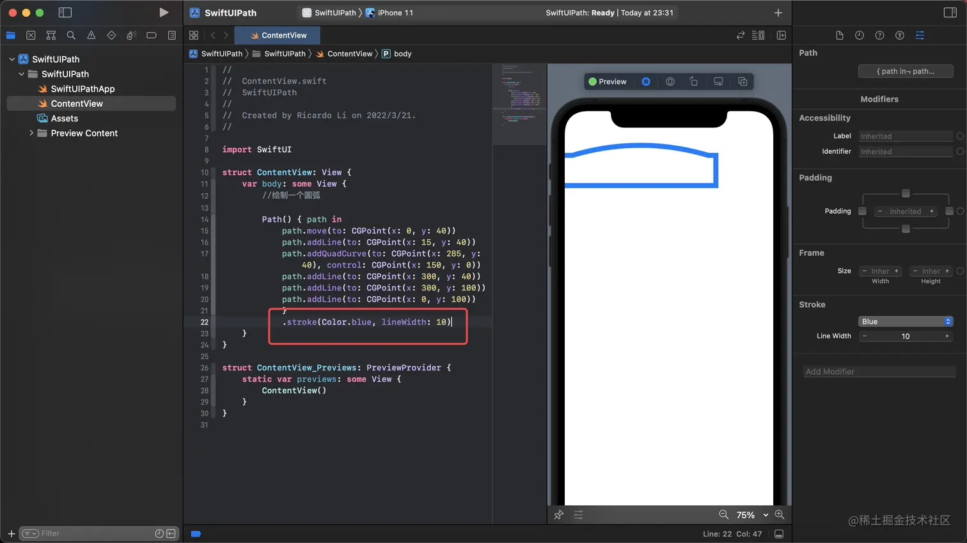Click the path closure button in inspector
Image resolution: width=967 pixels, height=543 pixels.
[906, 71]
